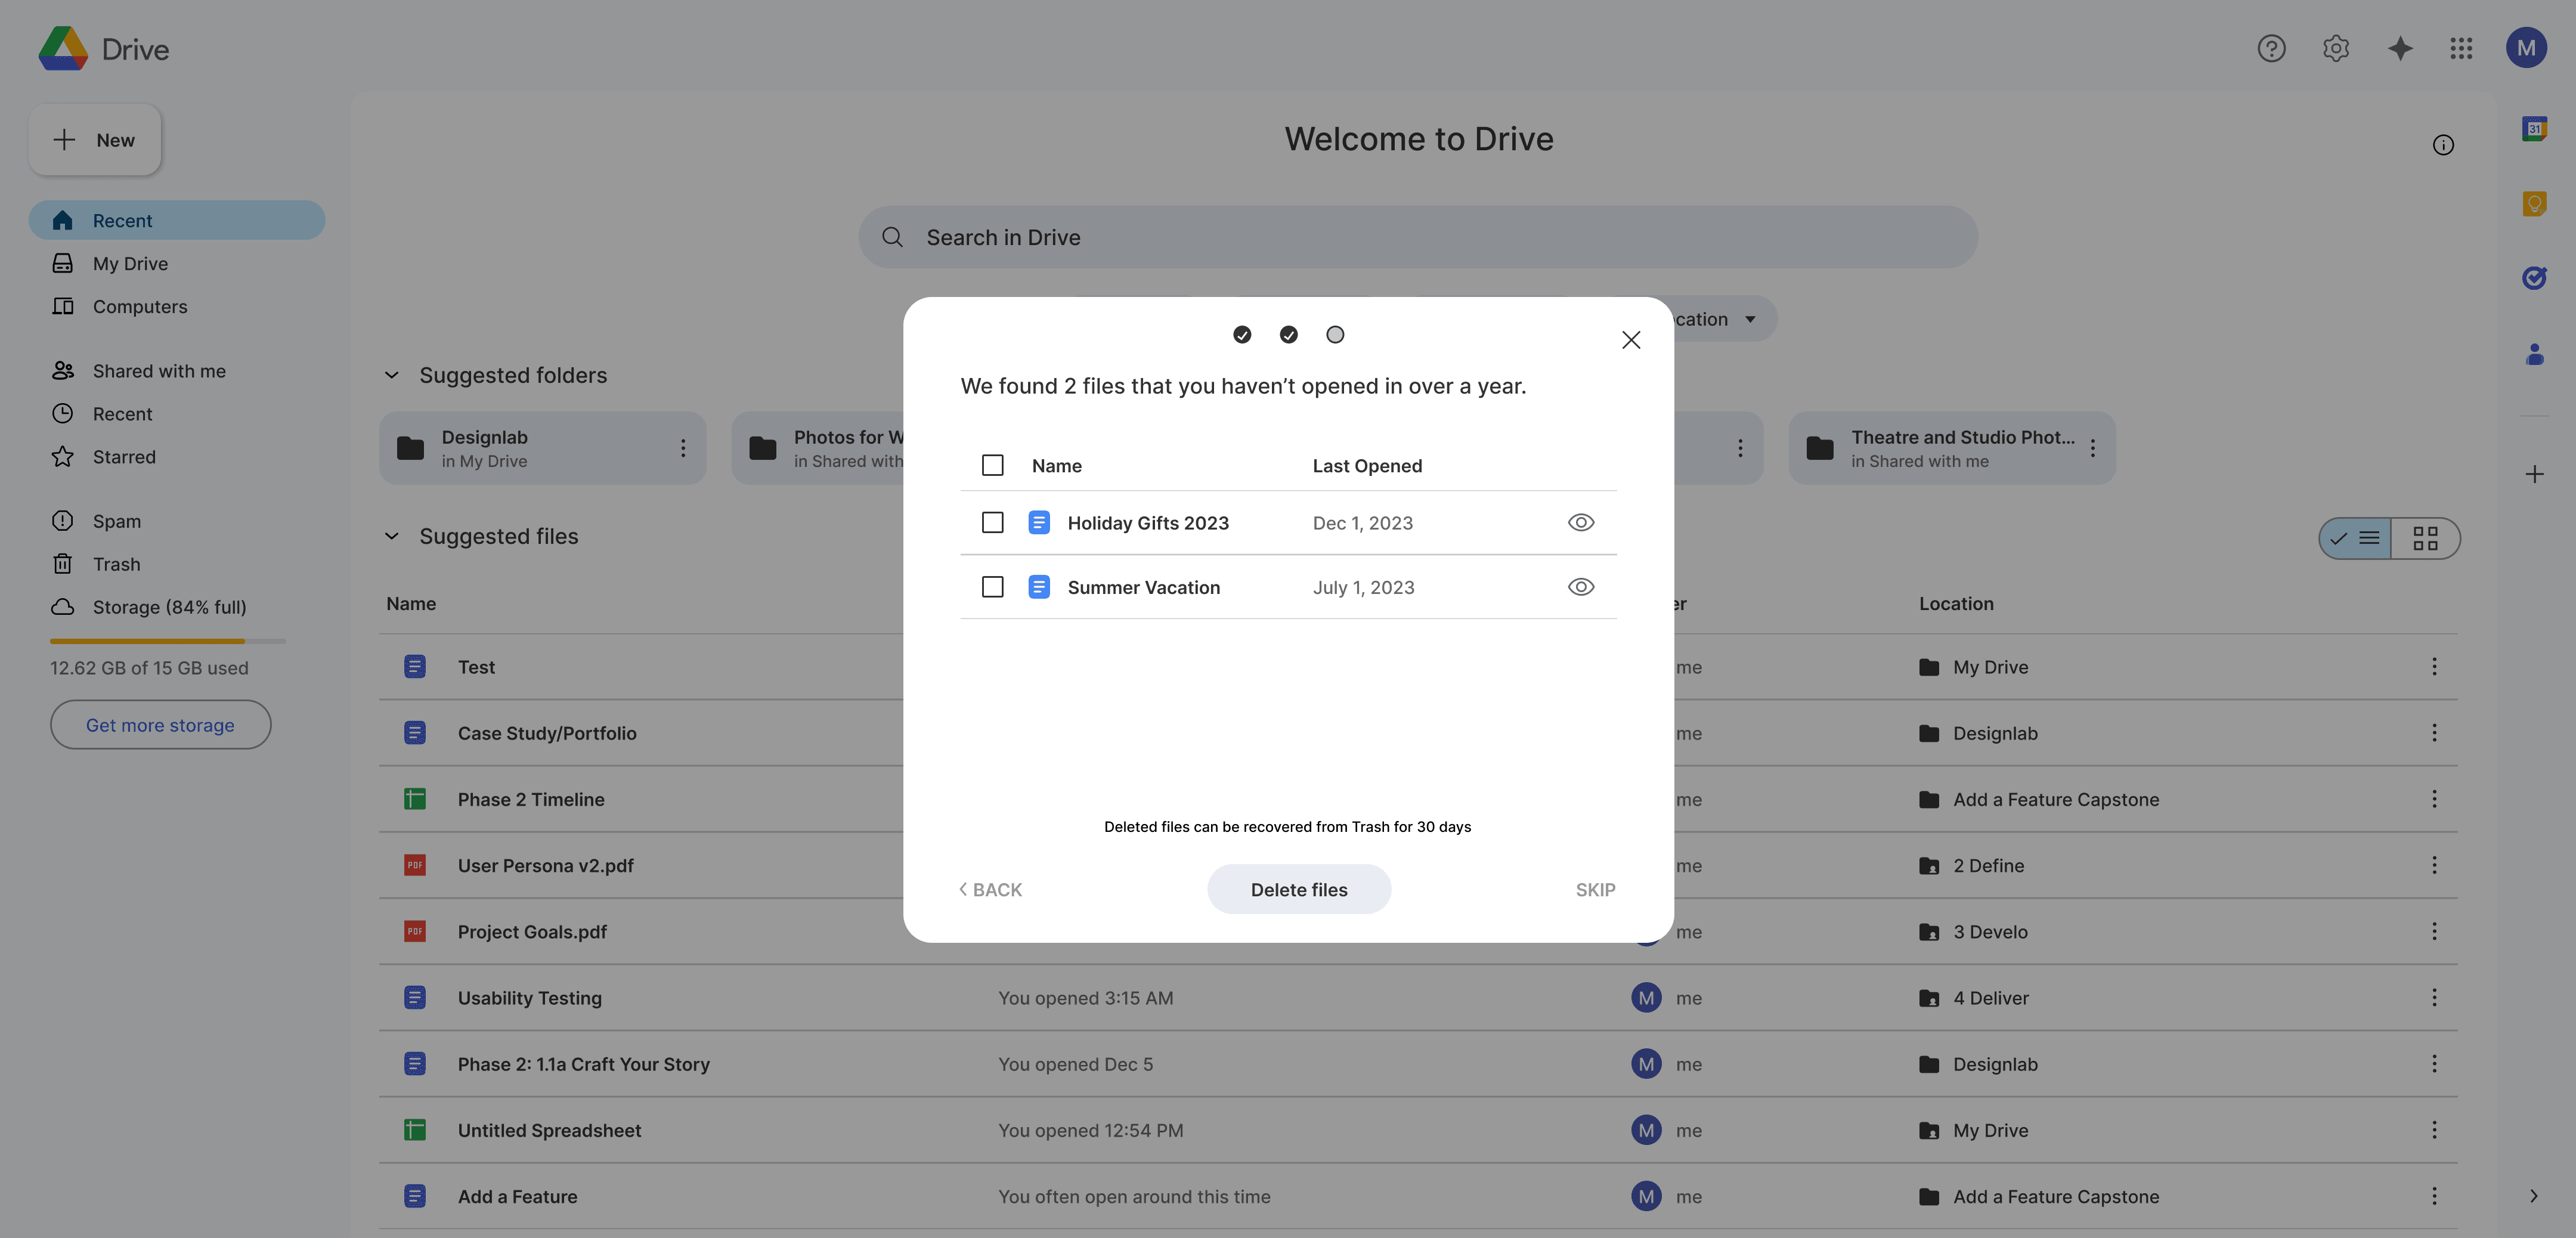
Task: Check the Summer Vacation checkbox
Action: [992, 587]
